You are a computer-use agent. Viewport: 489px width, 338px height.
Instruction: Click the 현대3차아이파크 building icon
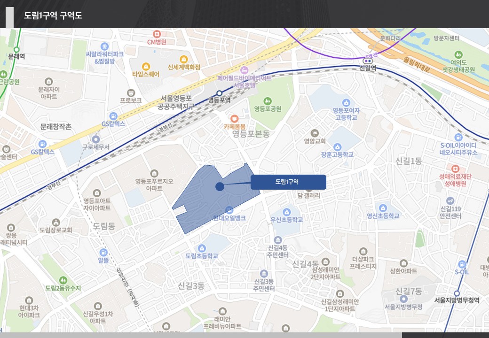click(29, 300)
